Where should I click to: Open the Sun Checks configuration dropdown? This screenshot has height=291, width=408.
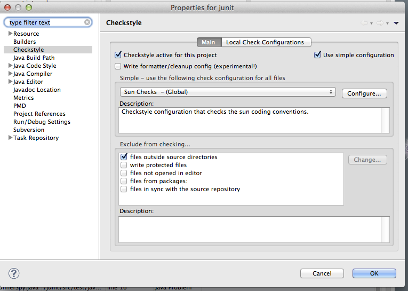(x=227, y=92)
